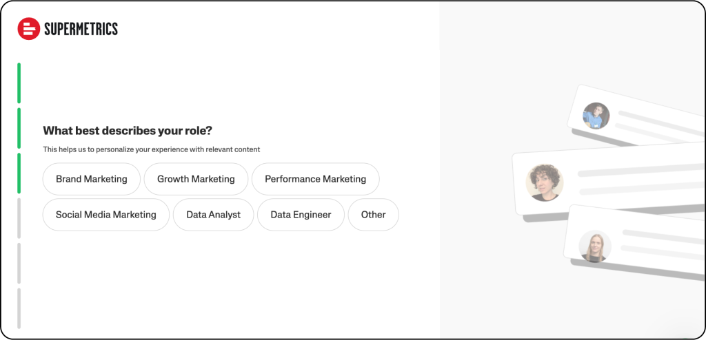This screenshot has width=706, height=340.
Task: Click the third green progress step
Action: tap(19, 173)
